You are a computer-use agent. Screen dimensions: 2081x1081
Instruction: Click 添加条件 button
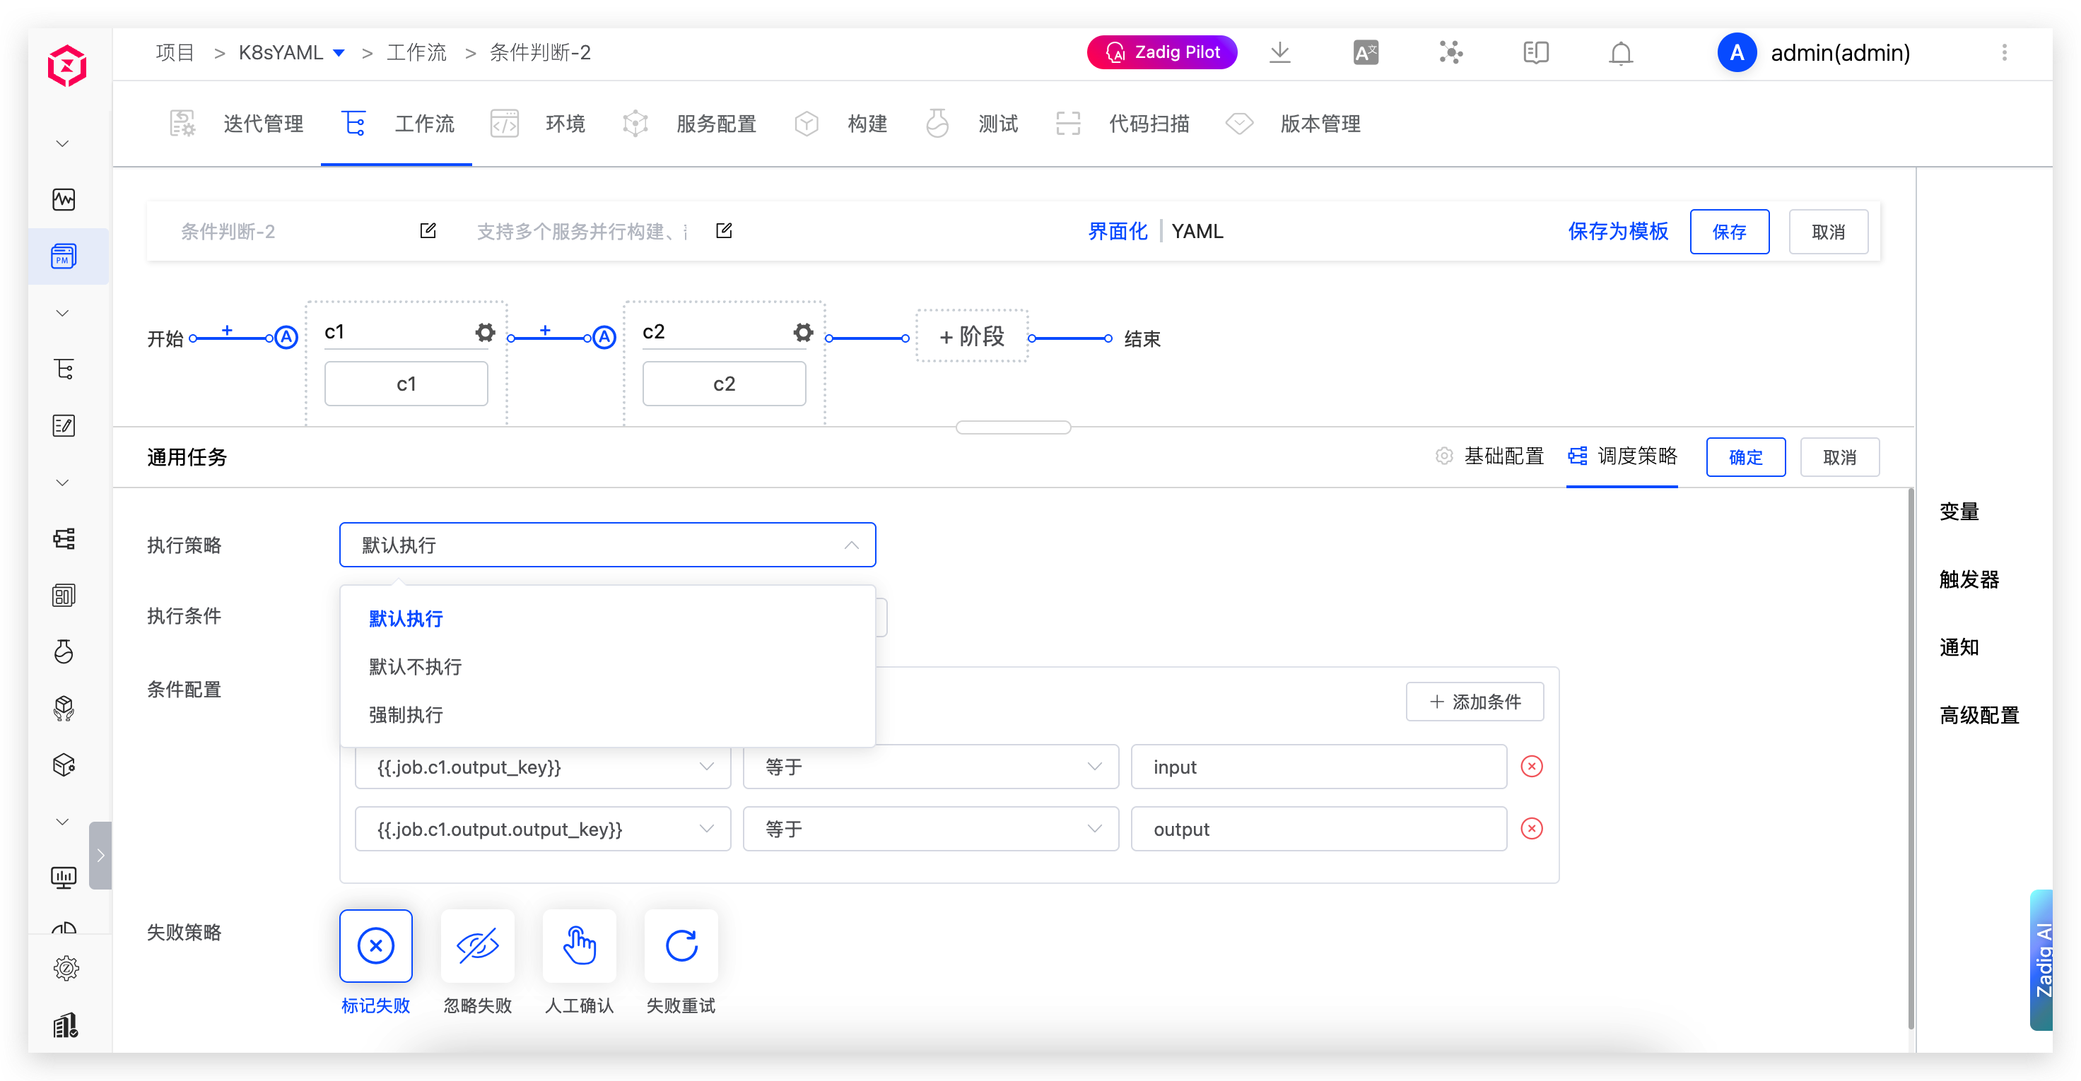(1475, 702)
